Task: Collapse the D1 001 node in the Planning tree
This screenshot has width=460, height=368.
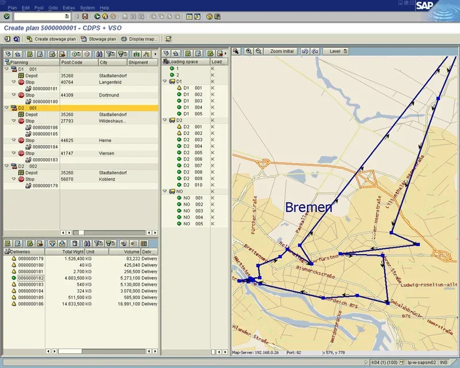Action: (6, 69)
